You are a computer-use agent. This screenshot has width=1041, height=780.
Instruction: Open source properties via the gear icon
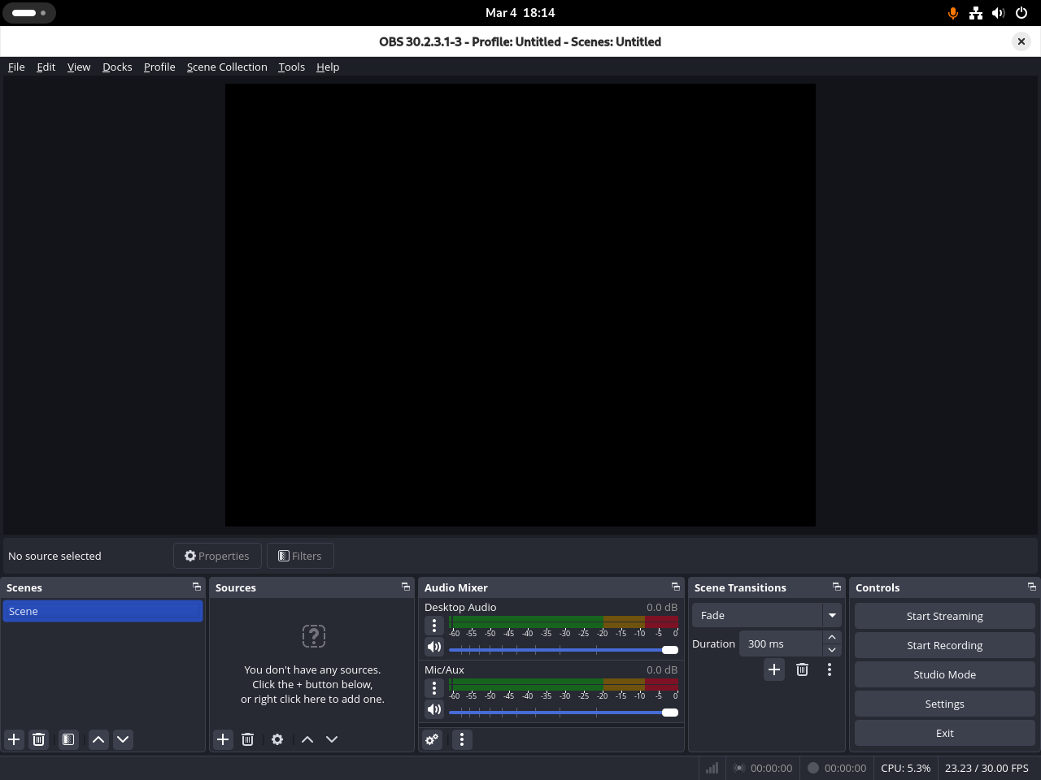277,739
